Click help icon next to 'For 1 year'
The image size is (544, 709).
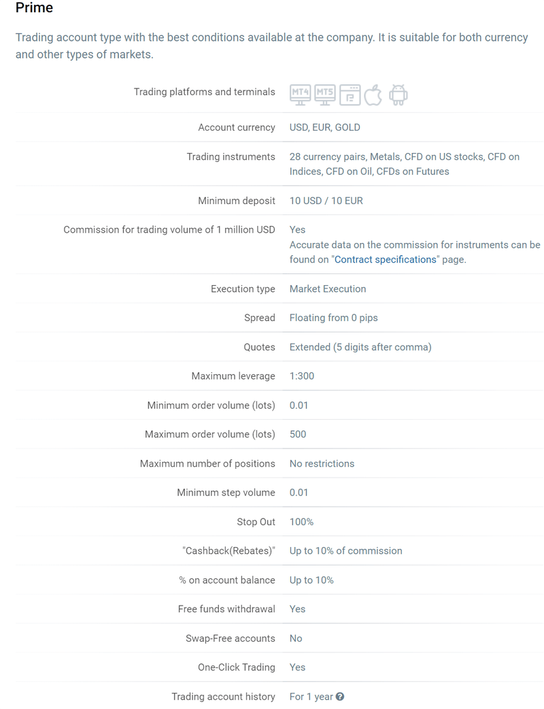click(x=340, y=697)
